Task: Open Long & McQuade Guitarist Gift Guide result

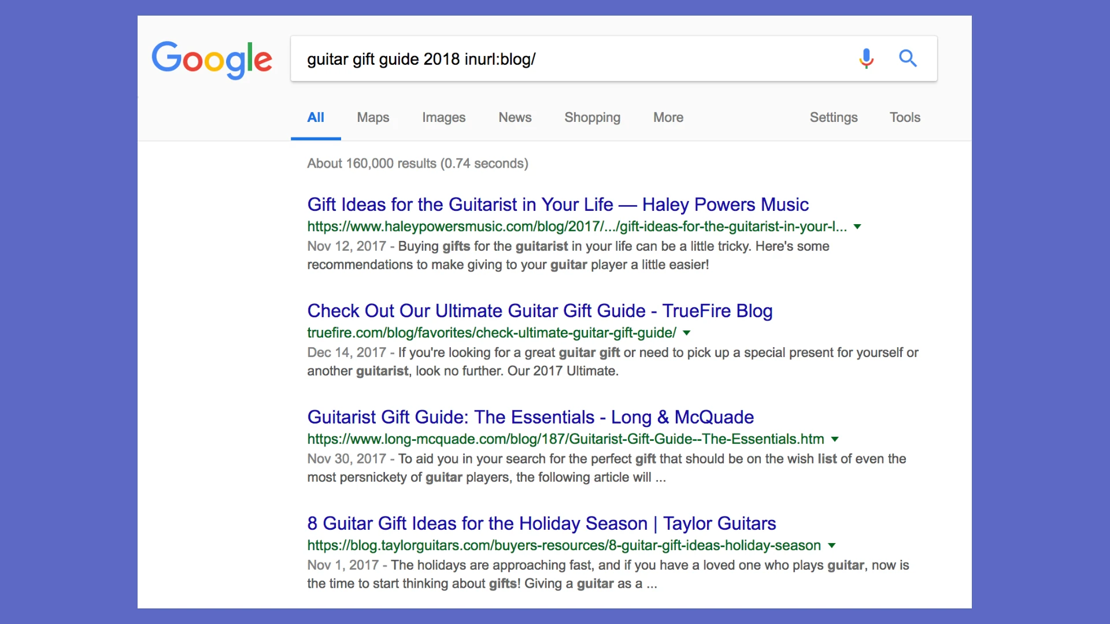Action: click(530, 417)
